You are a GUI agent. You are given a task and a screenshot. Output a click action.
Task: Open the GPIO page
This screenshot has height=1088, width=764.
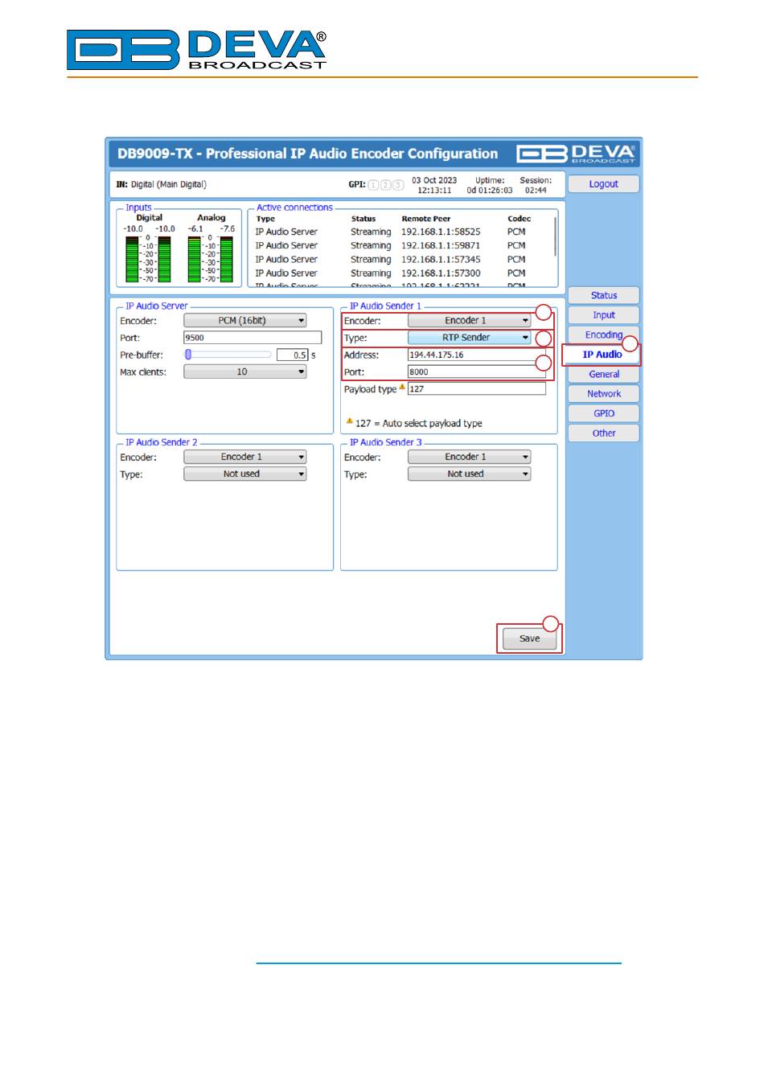(604, 413)
